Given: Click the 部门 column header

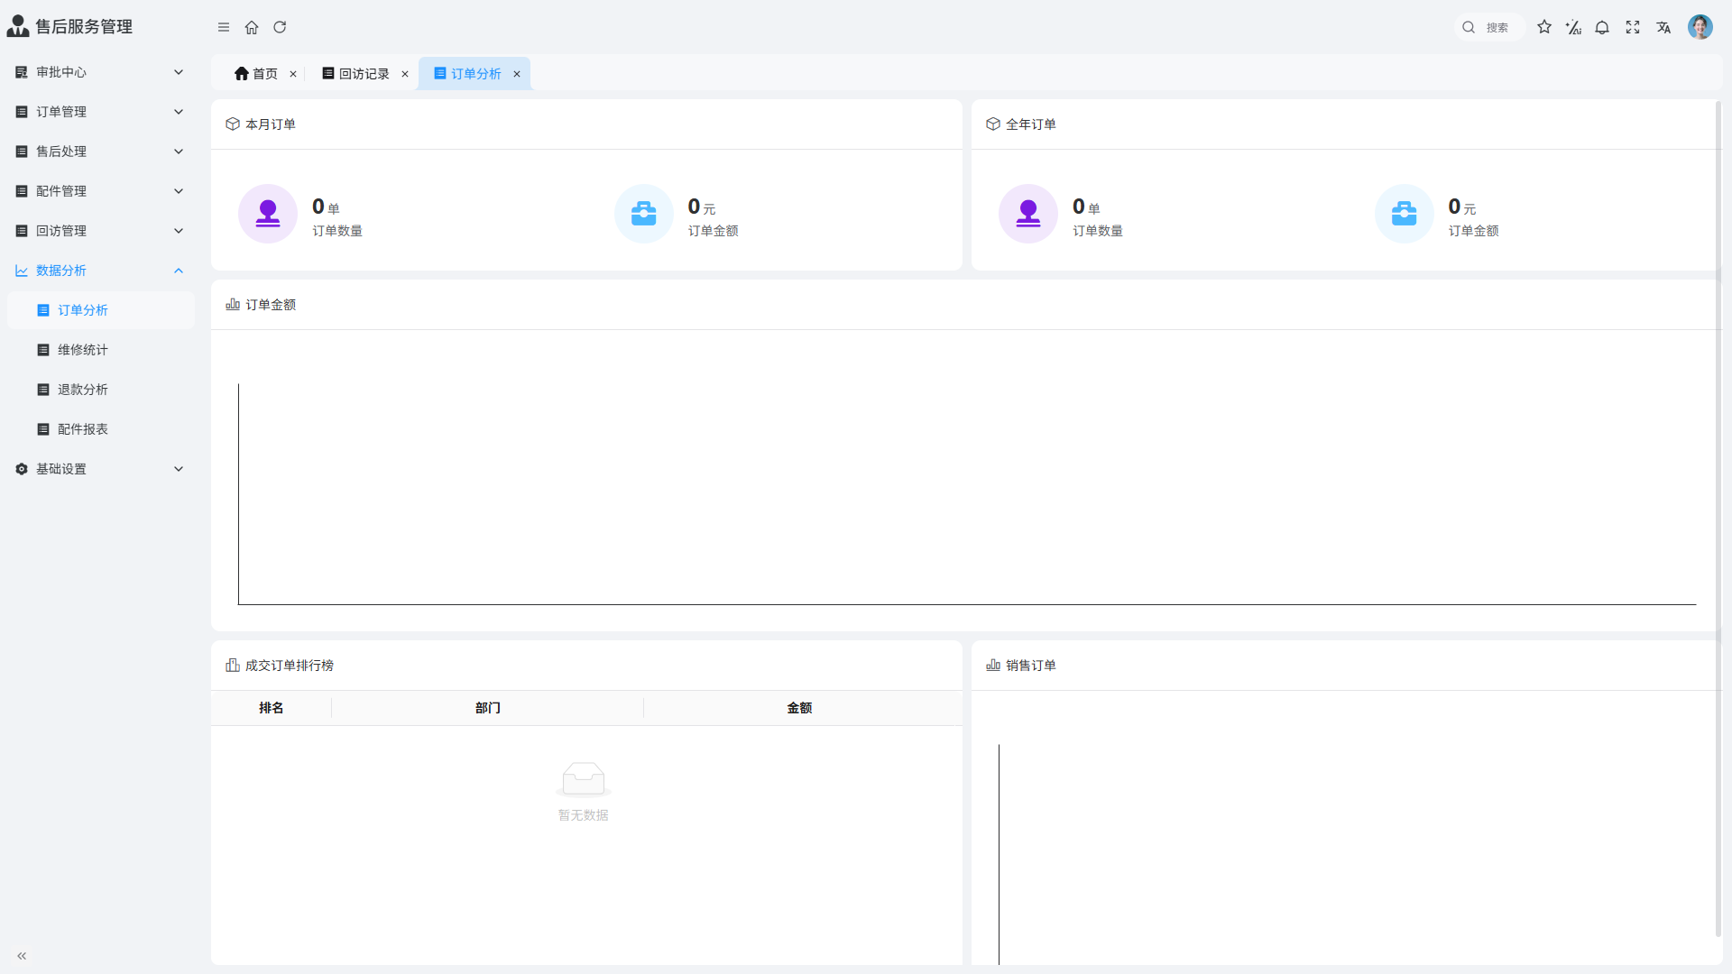Looking at the screenshot, I should [488, 708].
